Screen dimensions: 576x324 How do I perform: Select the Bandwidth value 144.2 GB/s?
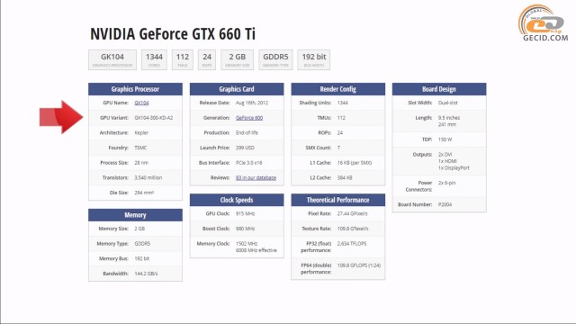(x=146, y=274)
